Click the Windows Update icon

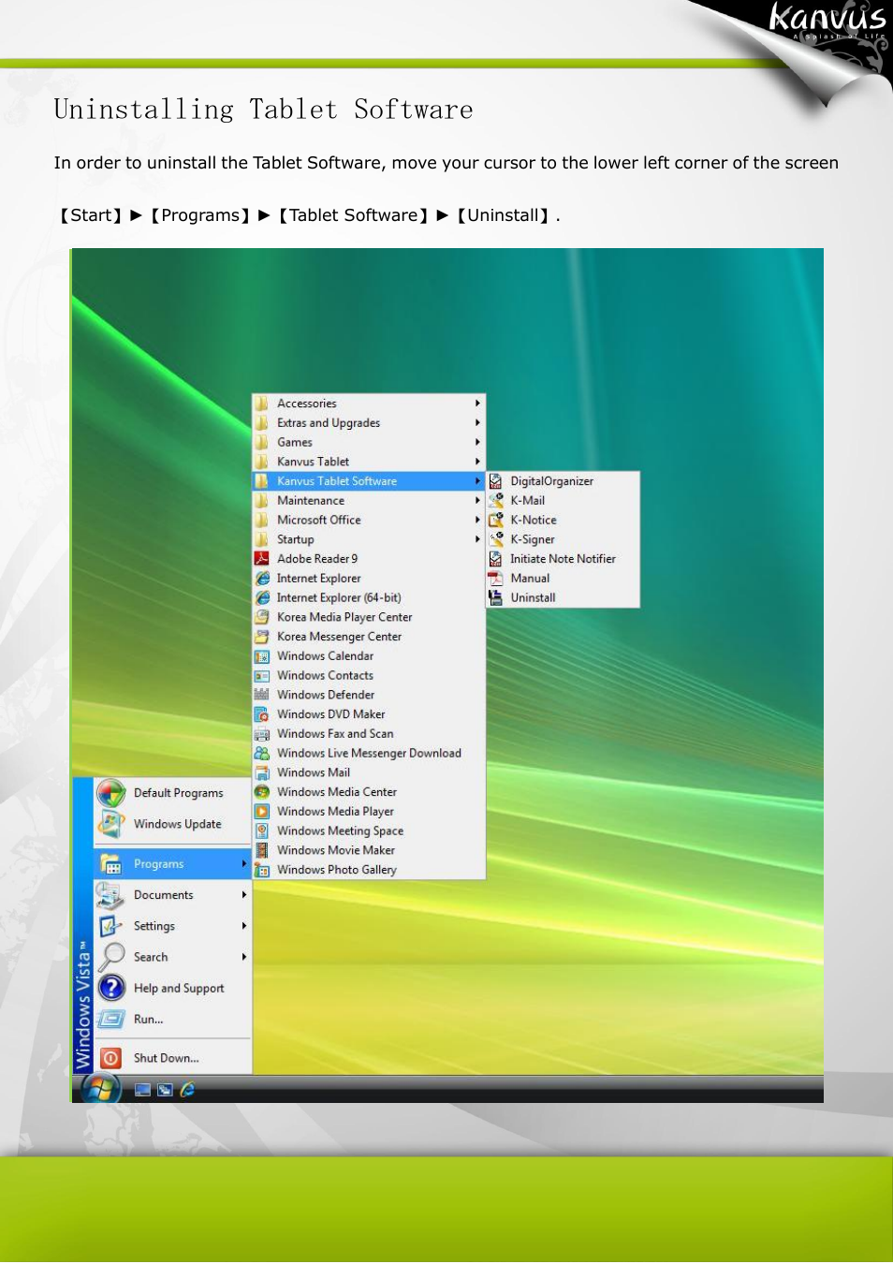tap(111, 824)
